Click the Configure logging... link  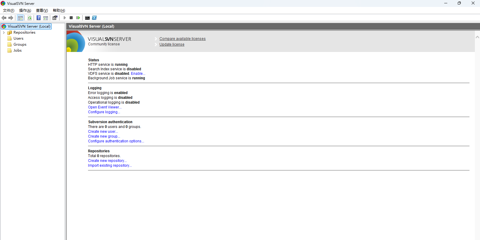pos(104,112)
